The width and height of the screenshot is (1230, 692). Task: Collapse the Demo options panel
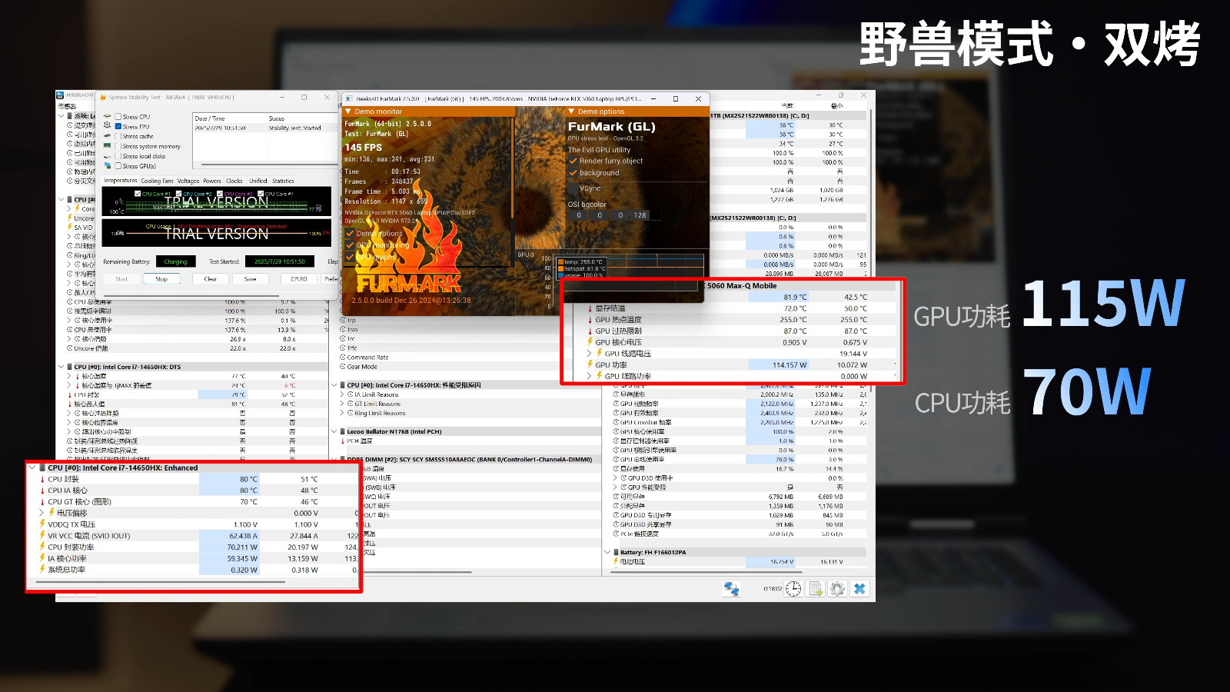click(x=571, y=111)
